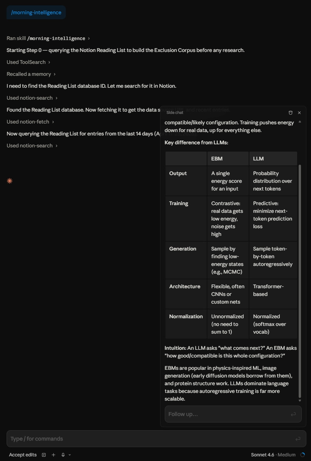Click the orange asterisk loading icon
The width and height of the screenshot is (311, 461).
point(10,181)
